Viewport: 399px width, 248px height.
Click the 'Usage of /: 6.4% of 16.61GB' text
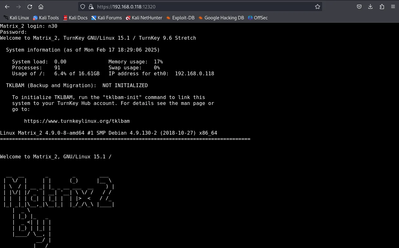point(56,74)
